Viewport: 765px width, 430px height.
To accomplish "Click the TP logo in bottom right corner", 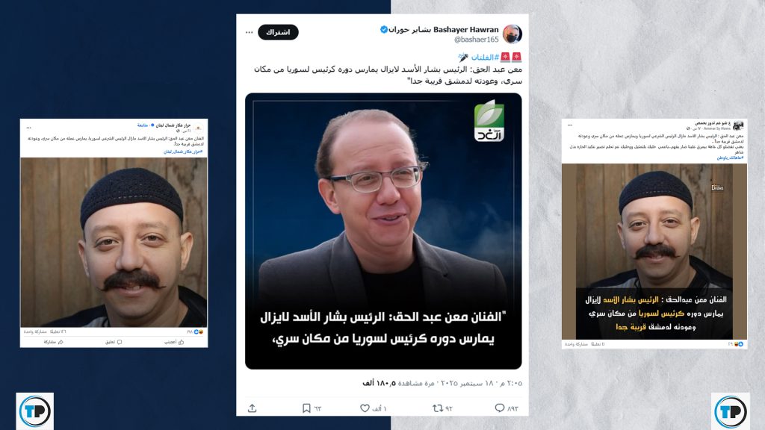I will 731,411.
